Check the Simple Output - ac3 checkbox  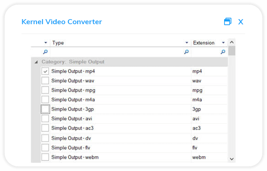[45, 128]
